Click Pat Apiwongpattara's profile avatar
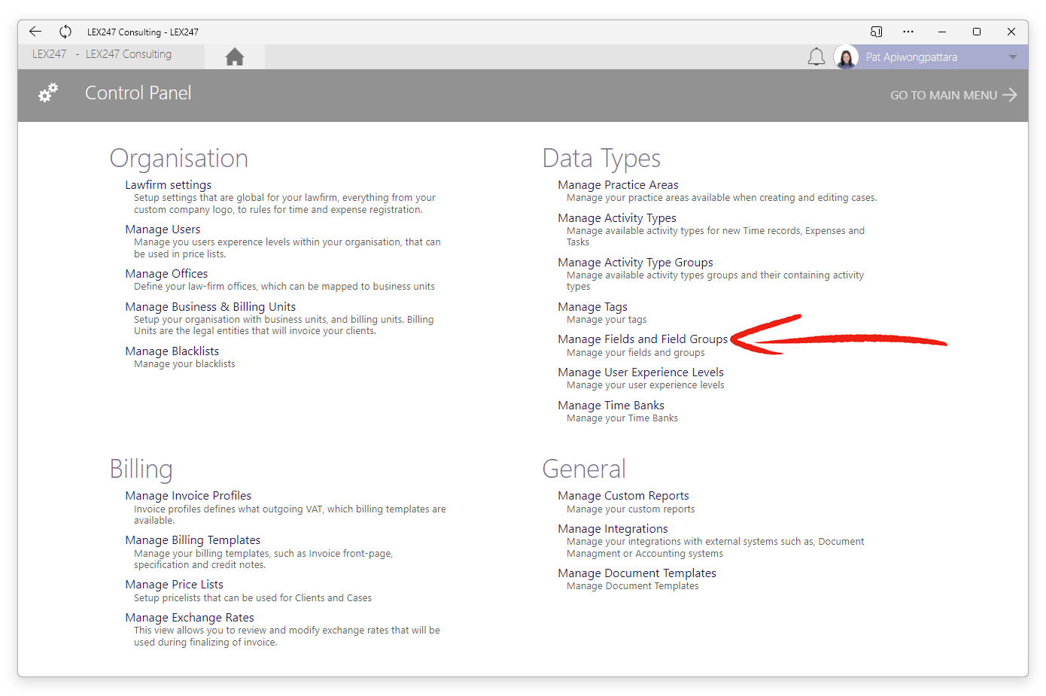 (x=846, y=57)
